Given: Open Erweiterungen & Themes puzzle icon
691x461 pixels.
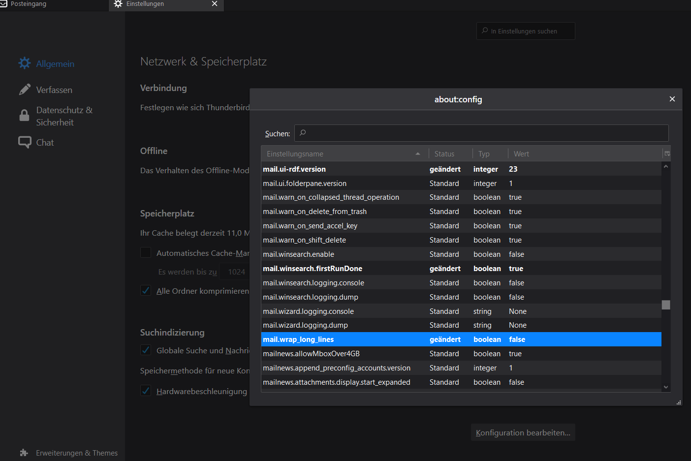Looking at the screenshot, I should click(24, 453).
